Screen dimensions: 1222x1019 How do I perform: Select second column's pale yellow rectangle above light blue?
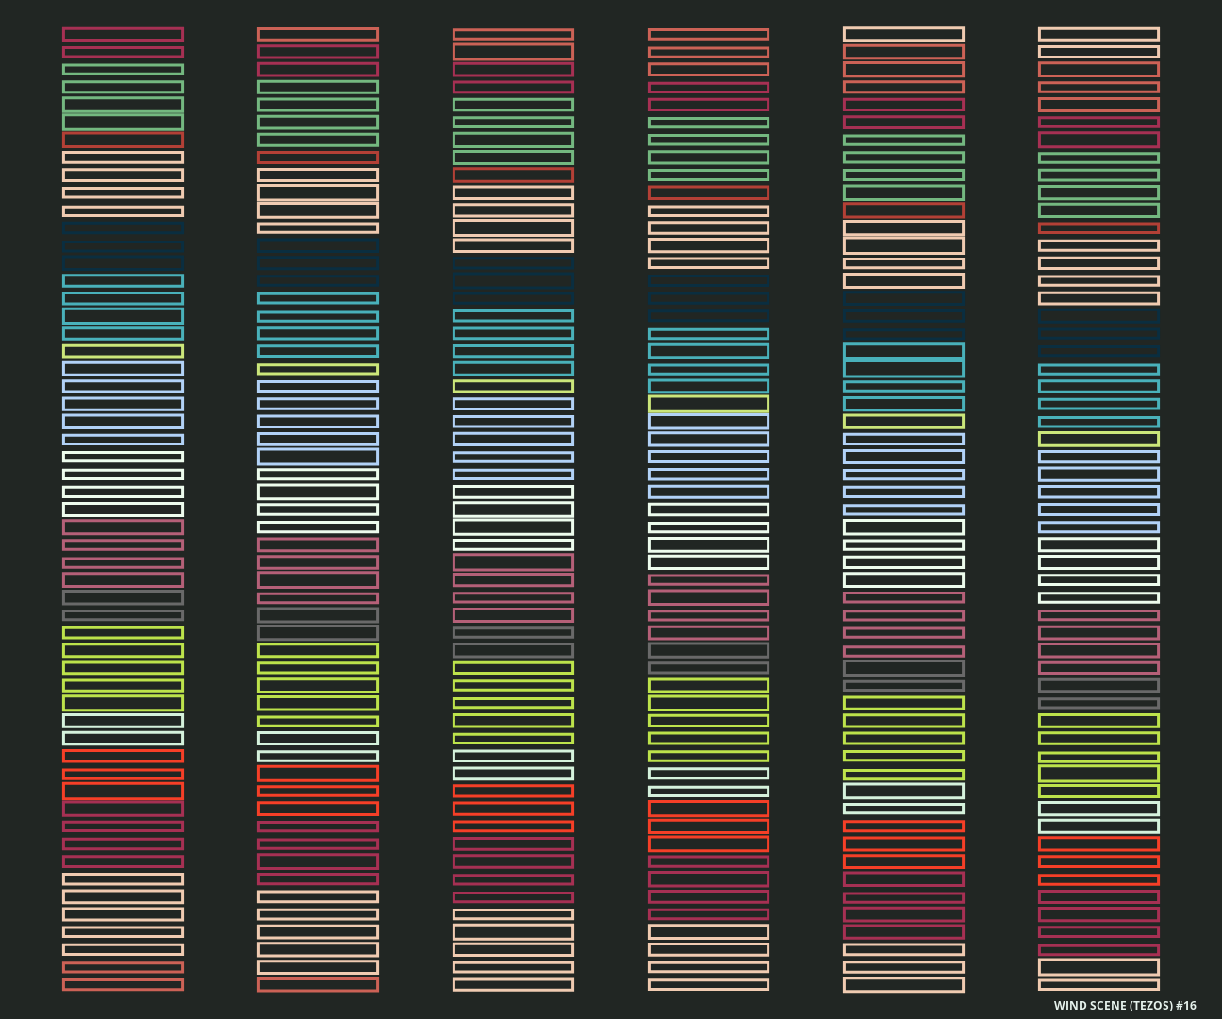318,369
